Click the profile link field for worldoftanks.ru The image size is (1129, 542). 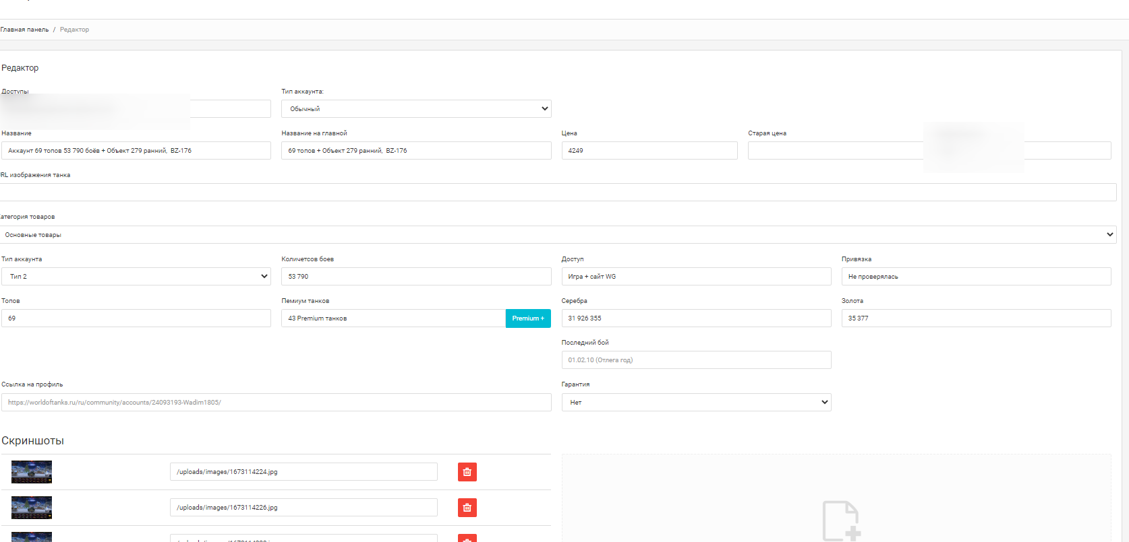276,403
